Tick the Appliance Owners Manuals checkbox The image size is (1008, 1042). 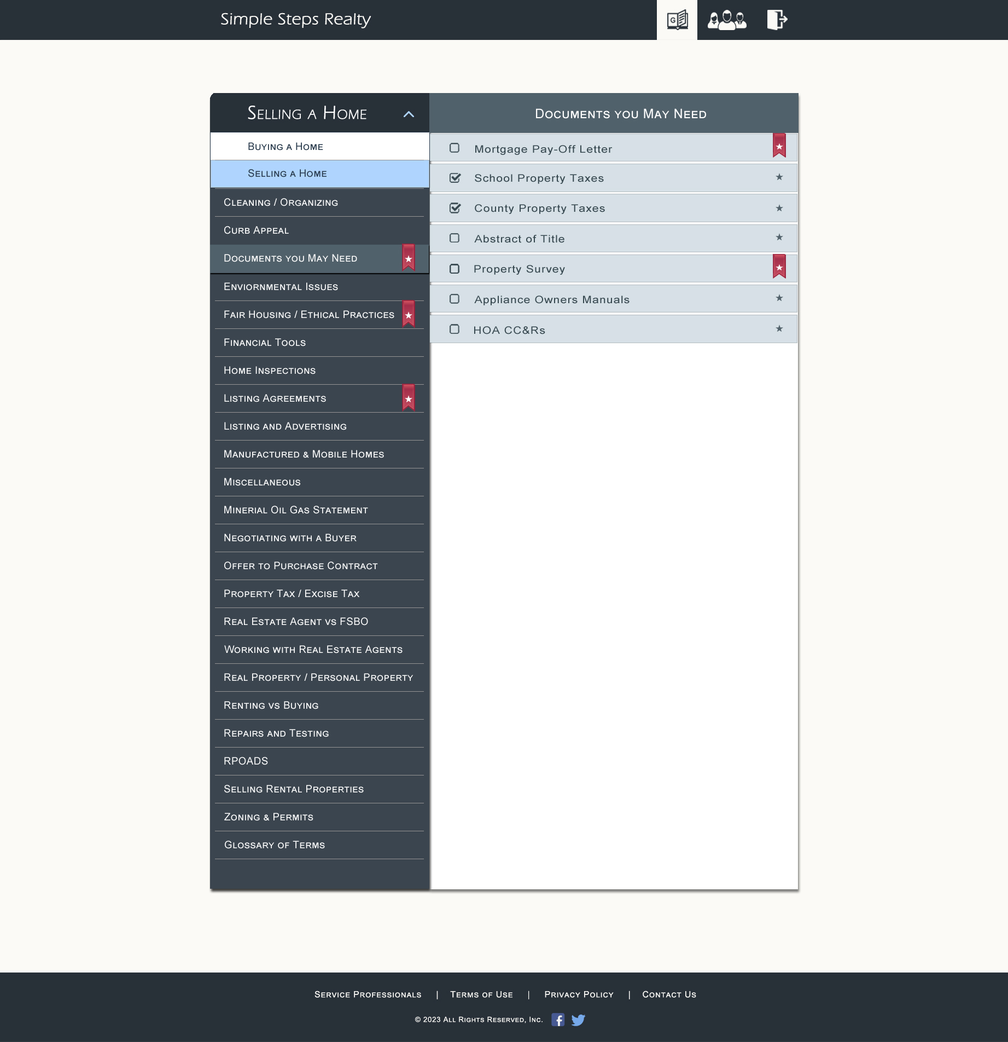point(455,299)
